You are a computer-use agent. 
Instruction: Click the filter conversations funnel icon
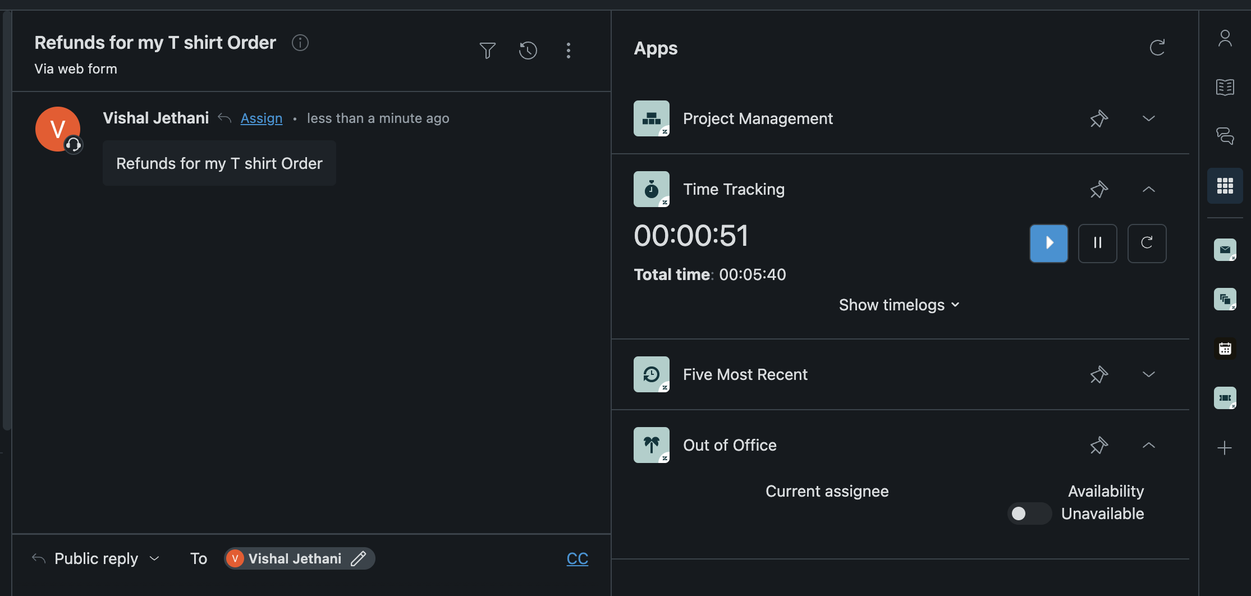487,51
